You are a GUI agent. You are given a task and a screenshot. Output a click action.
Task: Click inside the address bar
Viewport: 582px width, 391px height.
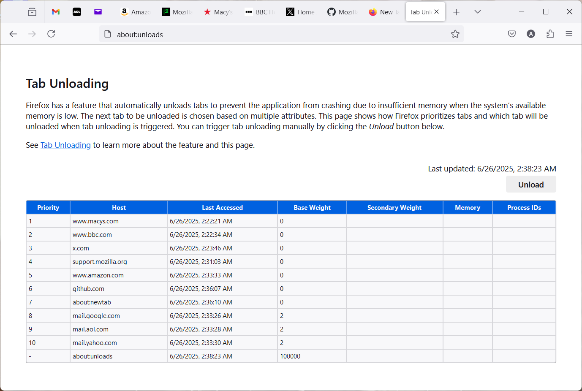click(x=253, y=34)
